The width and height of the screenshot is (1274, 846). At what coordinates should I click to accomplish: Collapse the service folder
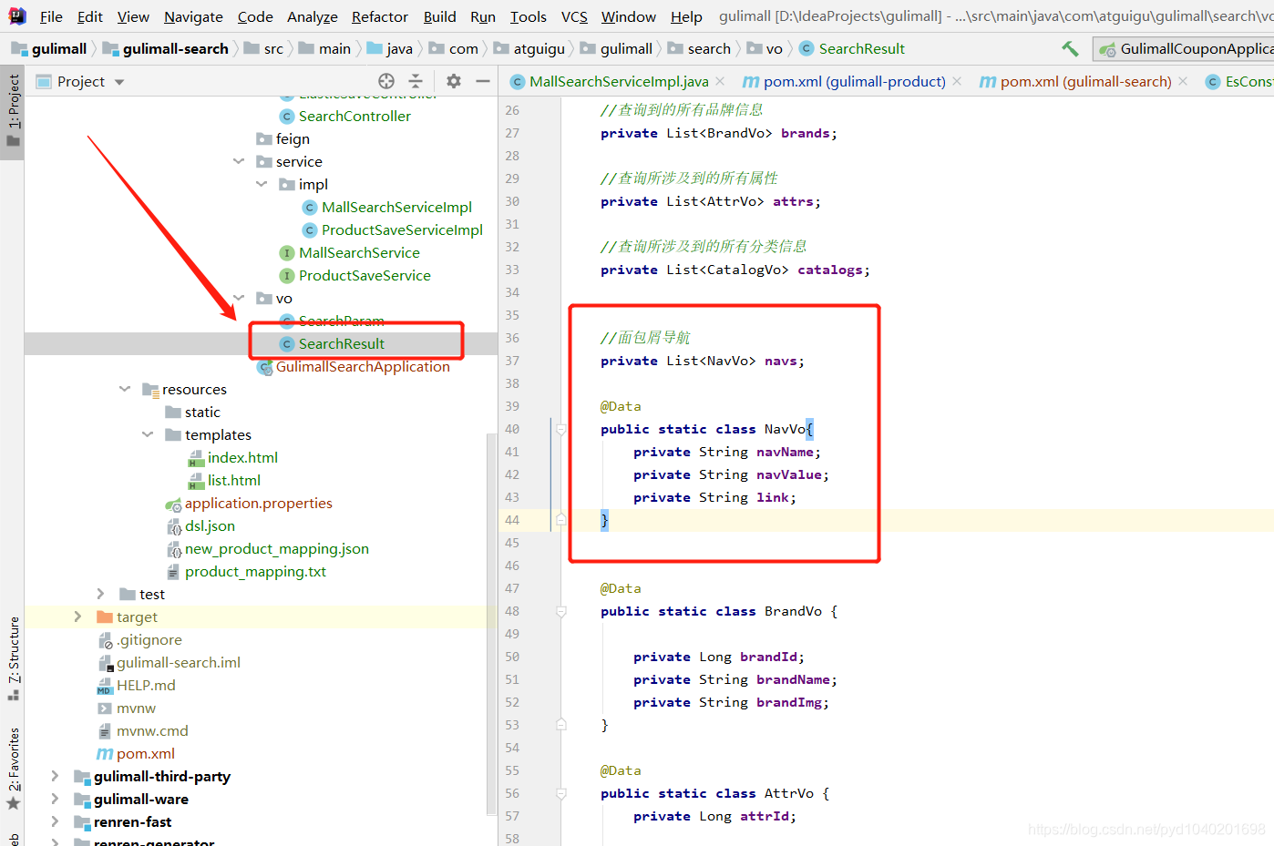pyautogui.click(x=239, y=161)
